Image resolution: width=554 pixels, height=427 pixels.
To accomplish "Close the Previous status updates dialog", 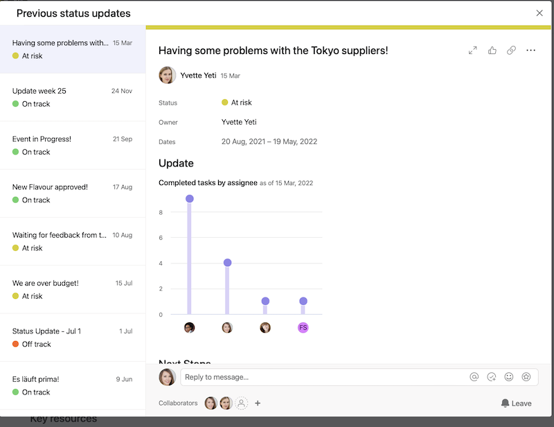I will [x=539, y=13].
